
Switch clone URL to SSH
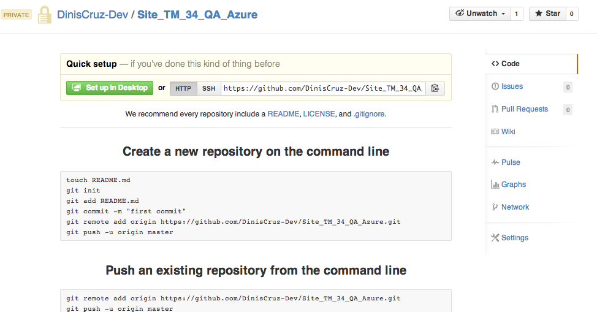[209, 88]
